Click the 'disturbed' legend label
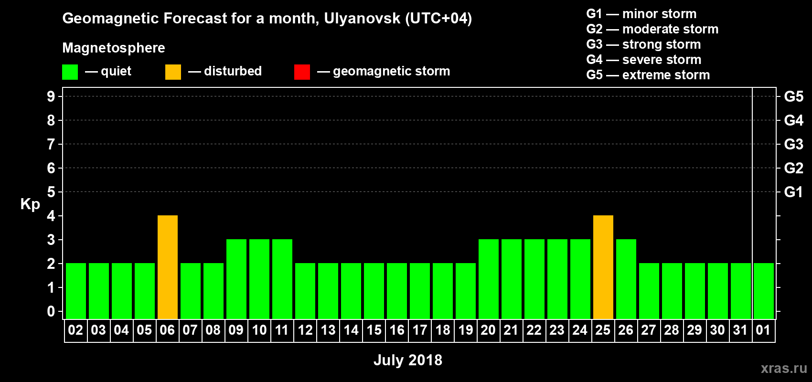 pos(233,71)
